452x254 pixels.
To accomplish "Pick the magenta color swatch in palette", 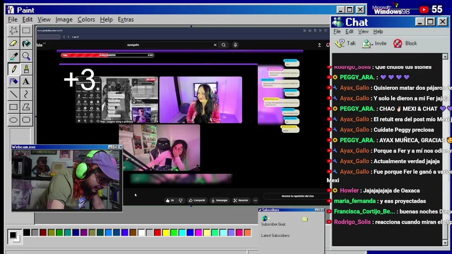I will coord(198,232).
